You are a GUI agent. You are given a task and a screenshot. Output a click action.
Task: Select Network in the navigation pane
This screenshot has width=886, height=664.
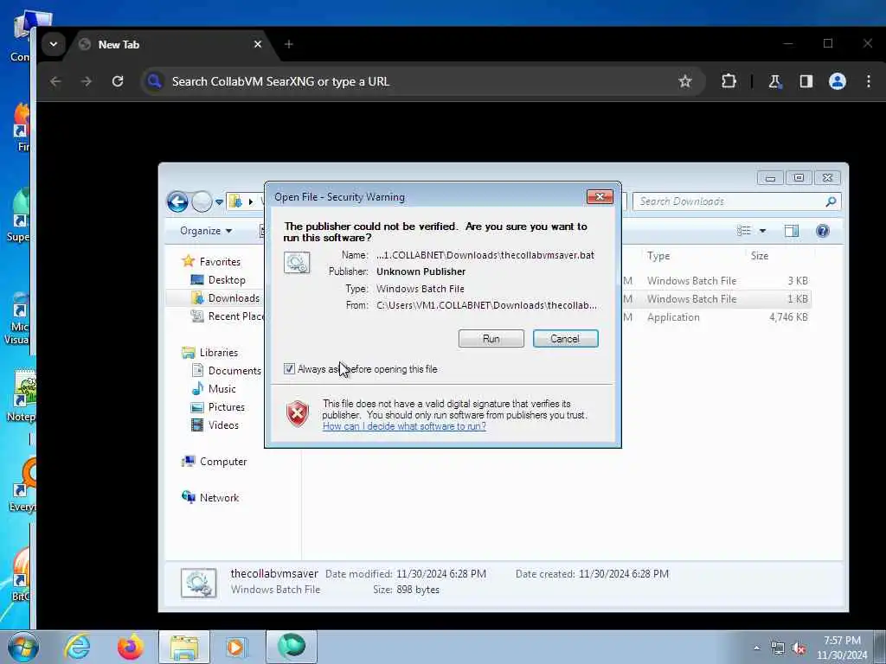[219, 497]
